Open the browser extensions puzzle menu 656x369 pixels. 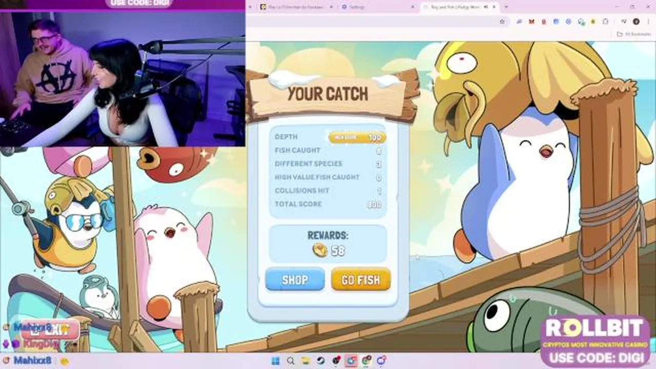pyautogui.click(x=605, y=22)
